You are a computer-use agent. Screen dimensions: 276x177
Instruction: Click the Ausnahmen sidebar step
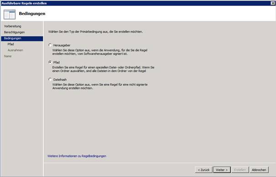pos(16,50)
